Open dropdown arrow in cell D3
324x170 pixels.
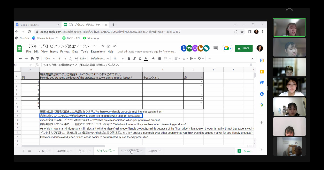tap(201, 77)
